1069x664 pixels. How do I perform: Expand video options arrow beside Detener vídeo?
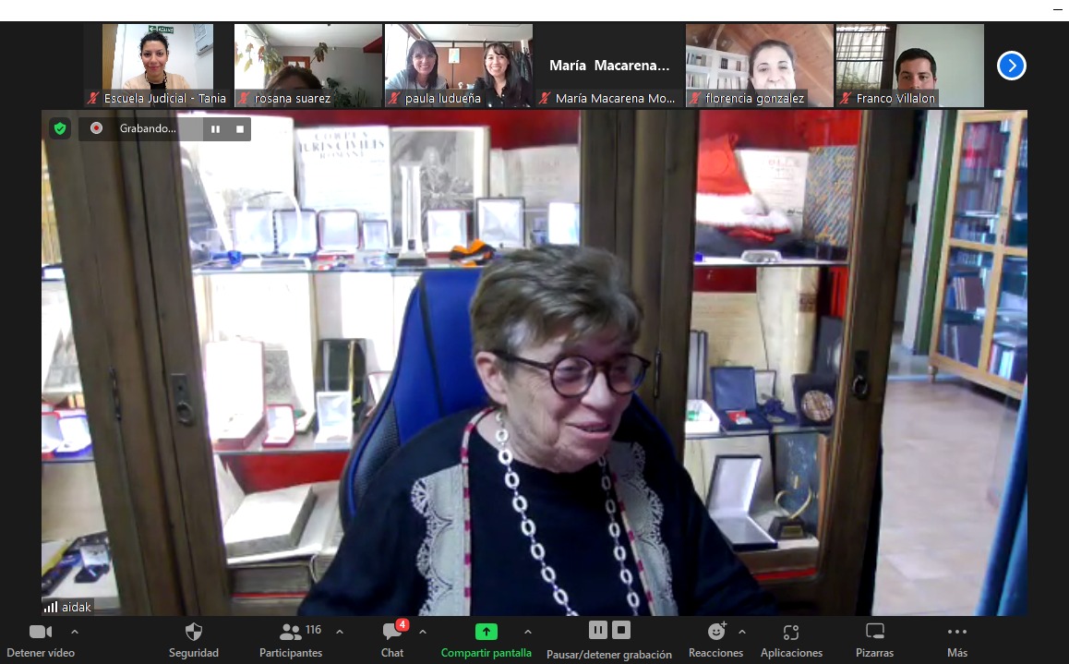tap(75, 632)
